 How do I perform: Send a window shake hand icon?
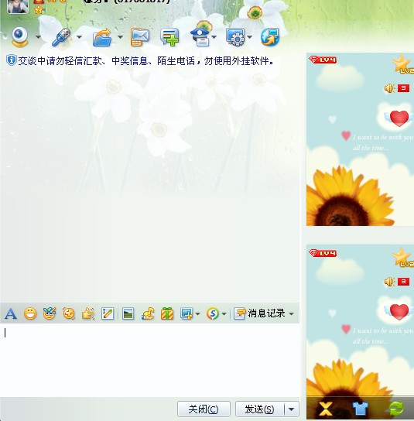[x=88, y=313]
